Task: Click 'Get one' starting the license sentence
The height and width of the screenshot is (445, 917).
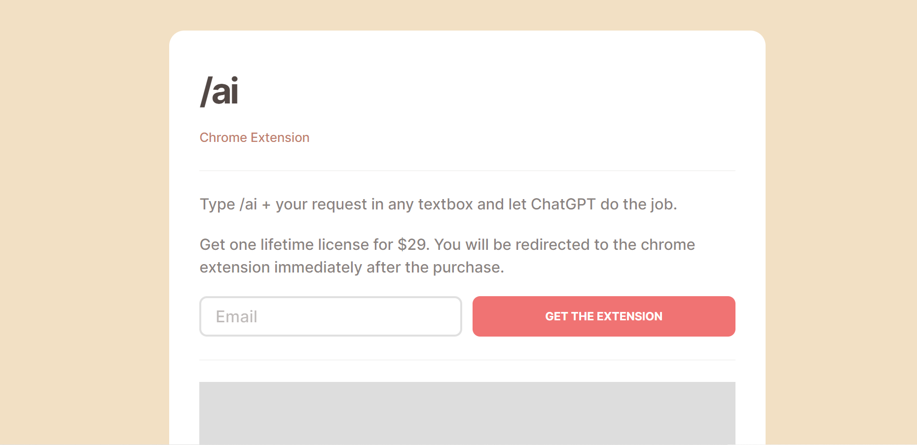Action: point(228,244)
